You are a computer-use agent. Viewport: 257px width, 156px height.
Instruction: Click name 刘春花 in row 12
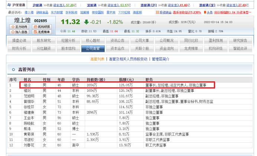29,145
